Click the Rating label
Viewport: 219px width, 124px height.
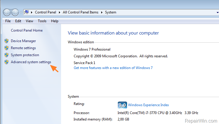(79, 104)
